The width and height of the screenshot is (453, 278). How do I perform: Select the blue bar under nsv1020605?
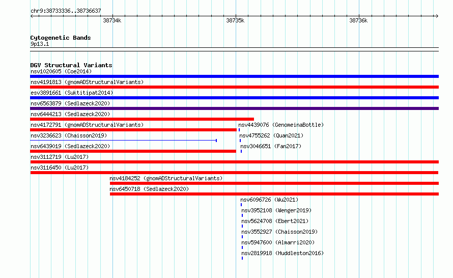coord(234,76)
